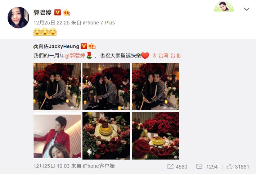The image size is (256, 175).
Task: Click the membership crown icon after 向佐JackyHeung
Action: [x=92, y=46]
